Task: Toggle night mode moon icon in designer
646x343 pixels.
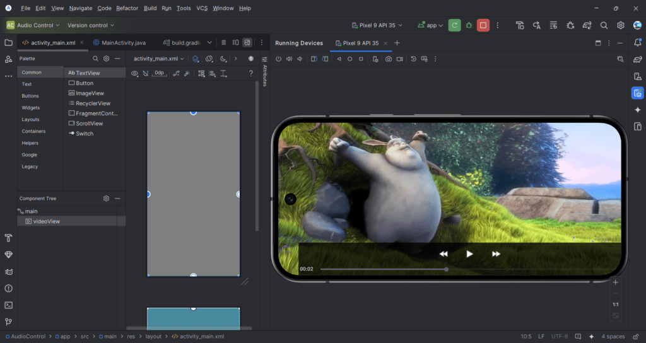Action: (223, 59)
